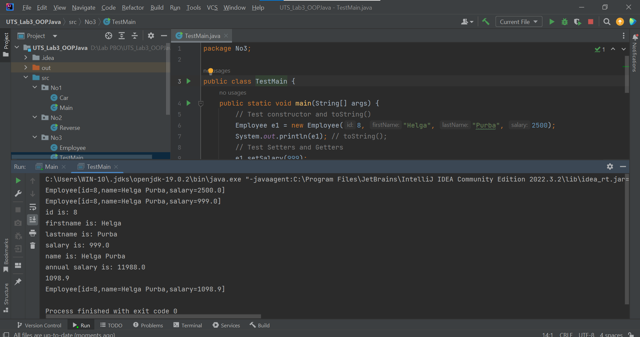Screen dimensions: 640x337
Task: Run TestMain class from gutter arrow
Action: pyautogui.click(x=189, y=81)
